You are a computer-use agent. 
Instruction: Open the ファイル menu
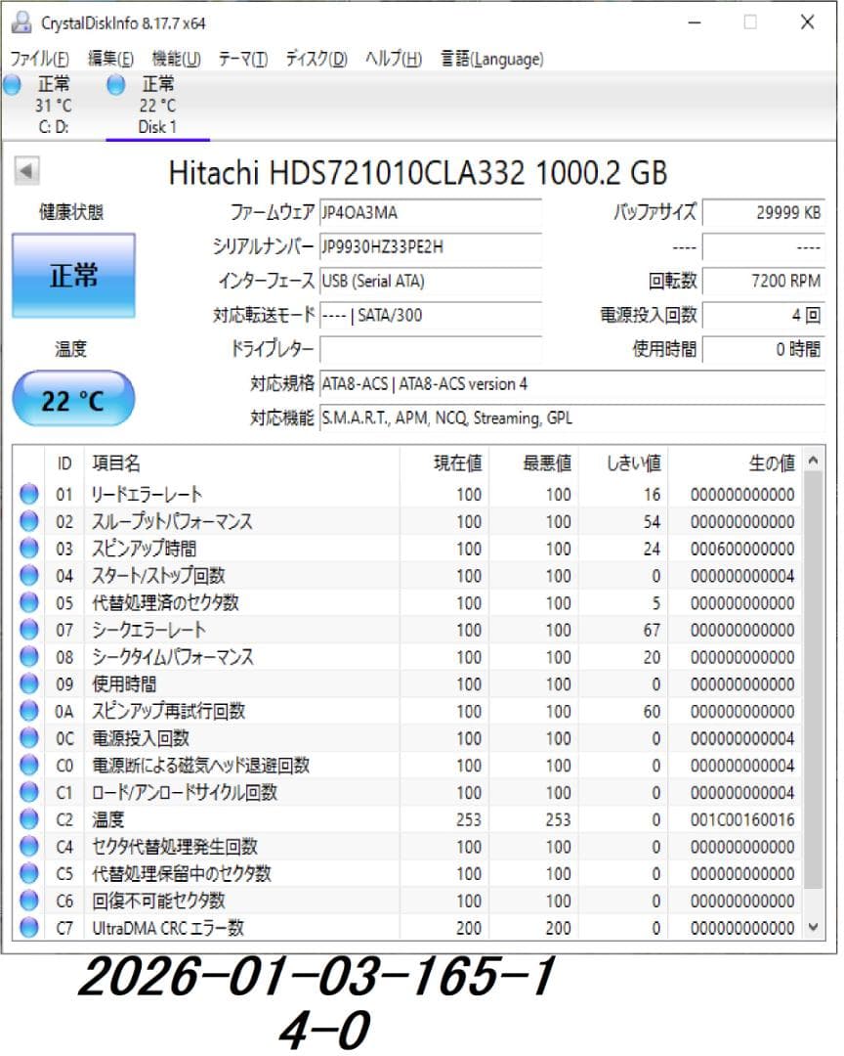click(36, 59)
